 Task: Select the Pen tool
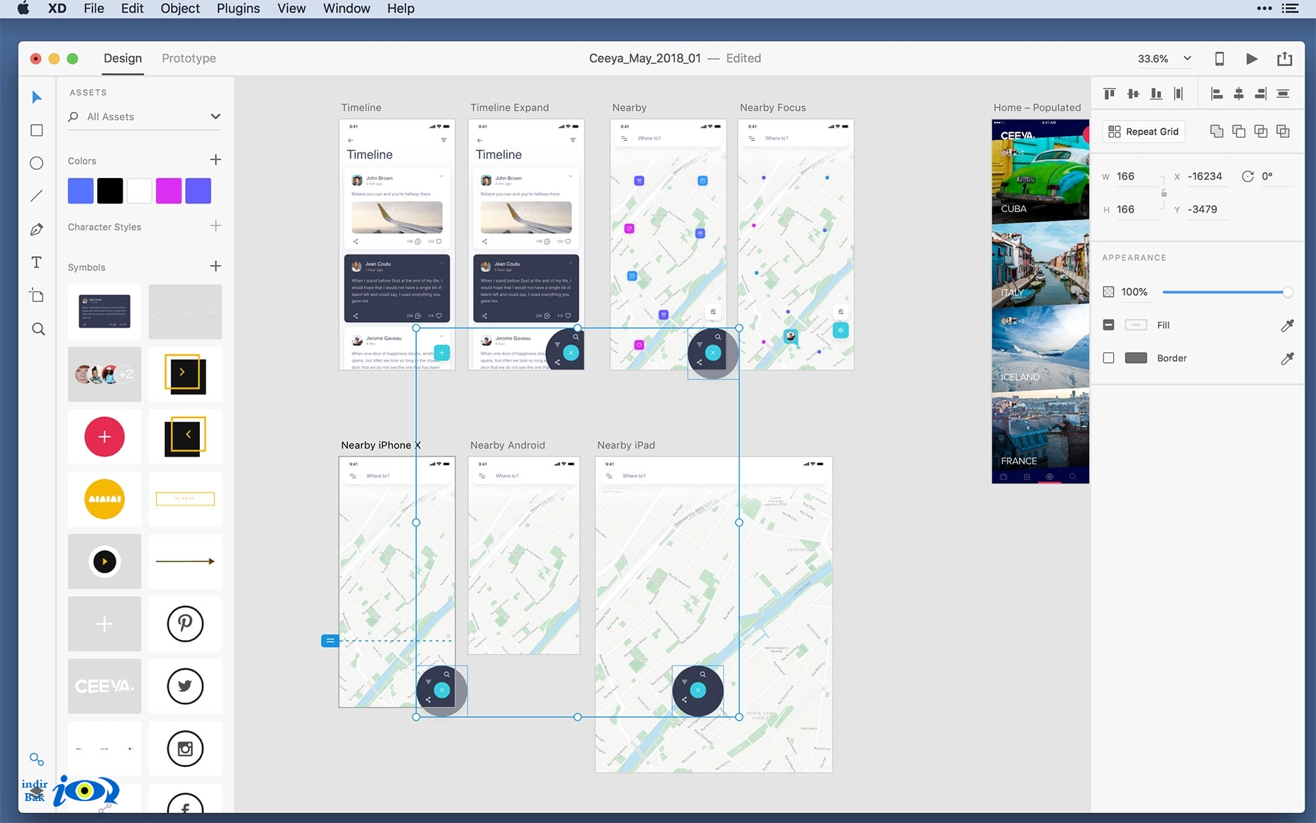37,229
